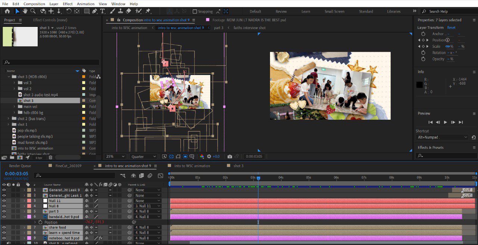Select the Hand tool
The height and width of the screenshot is (245, 478).
[x=25, y=12]
